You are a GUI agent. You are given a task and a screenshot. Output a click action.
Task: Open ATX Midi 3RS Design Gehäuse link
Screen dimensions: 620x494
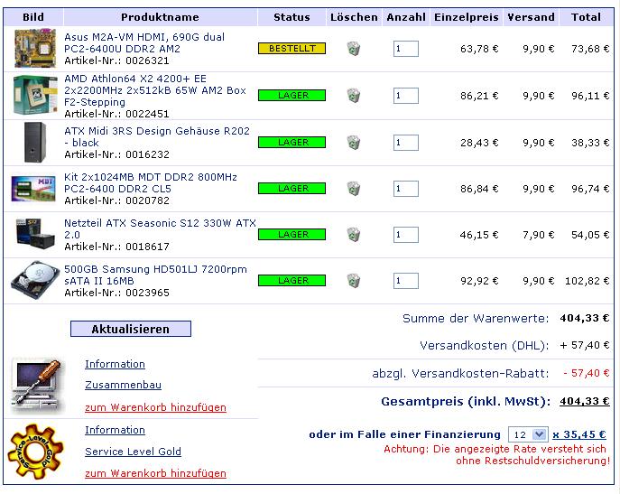tap(157, 136)
